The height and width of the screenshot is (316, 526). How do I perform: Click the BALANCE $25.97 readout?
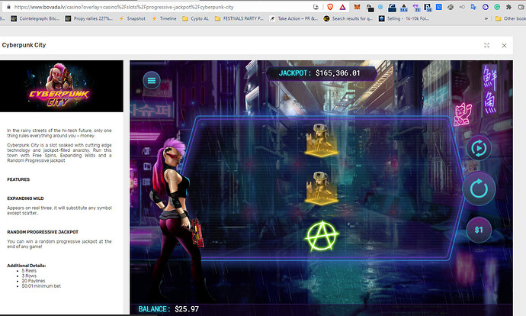coord(168,309)
